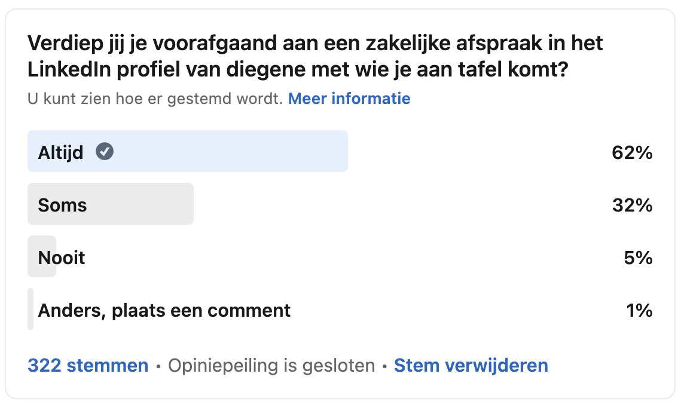Click the Nooit option label
The image size is (684, 404).
(x=62, y=258)
